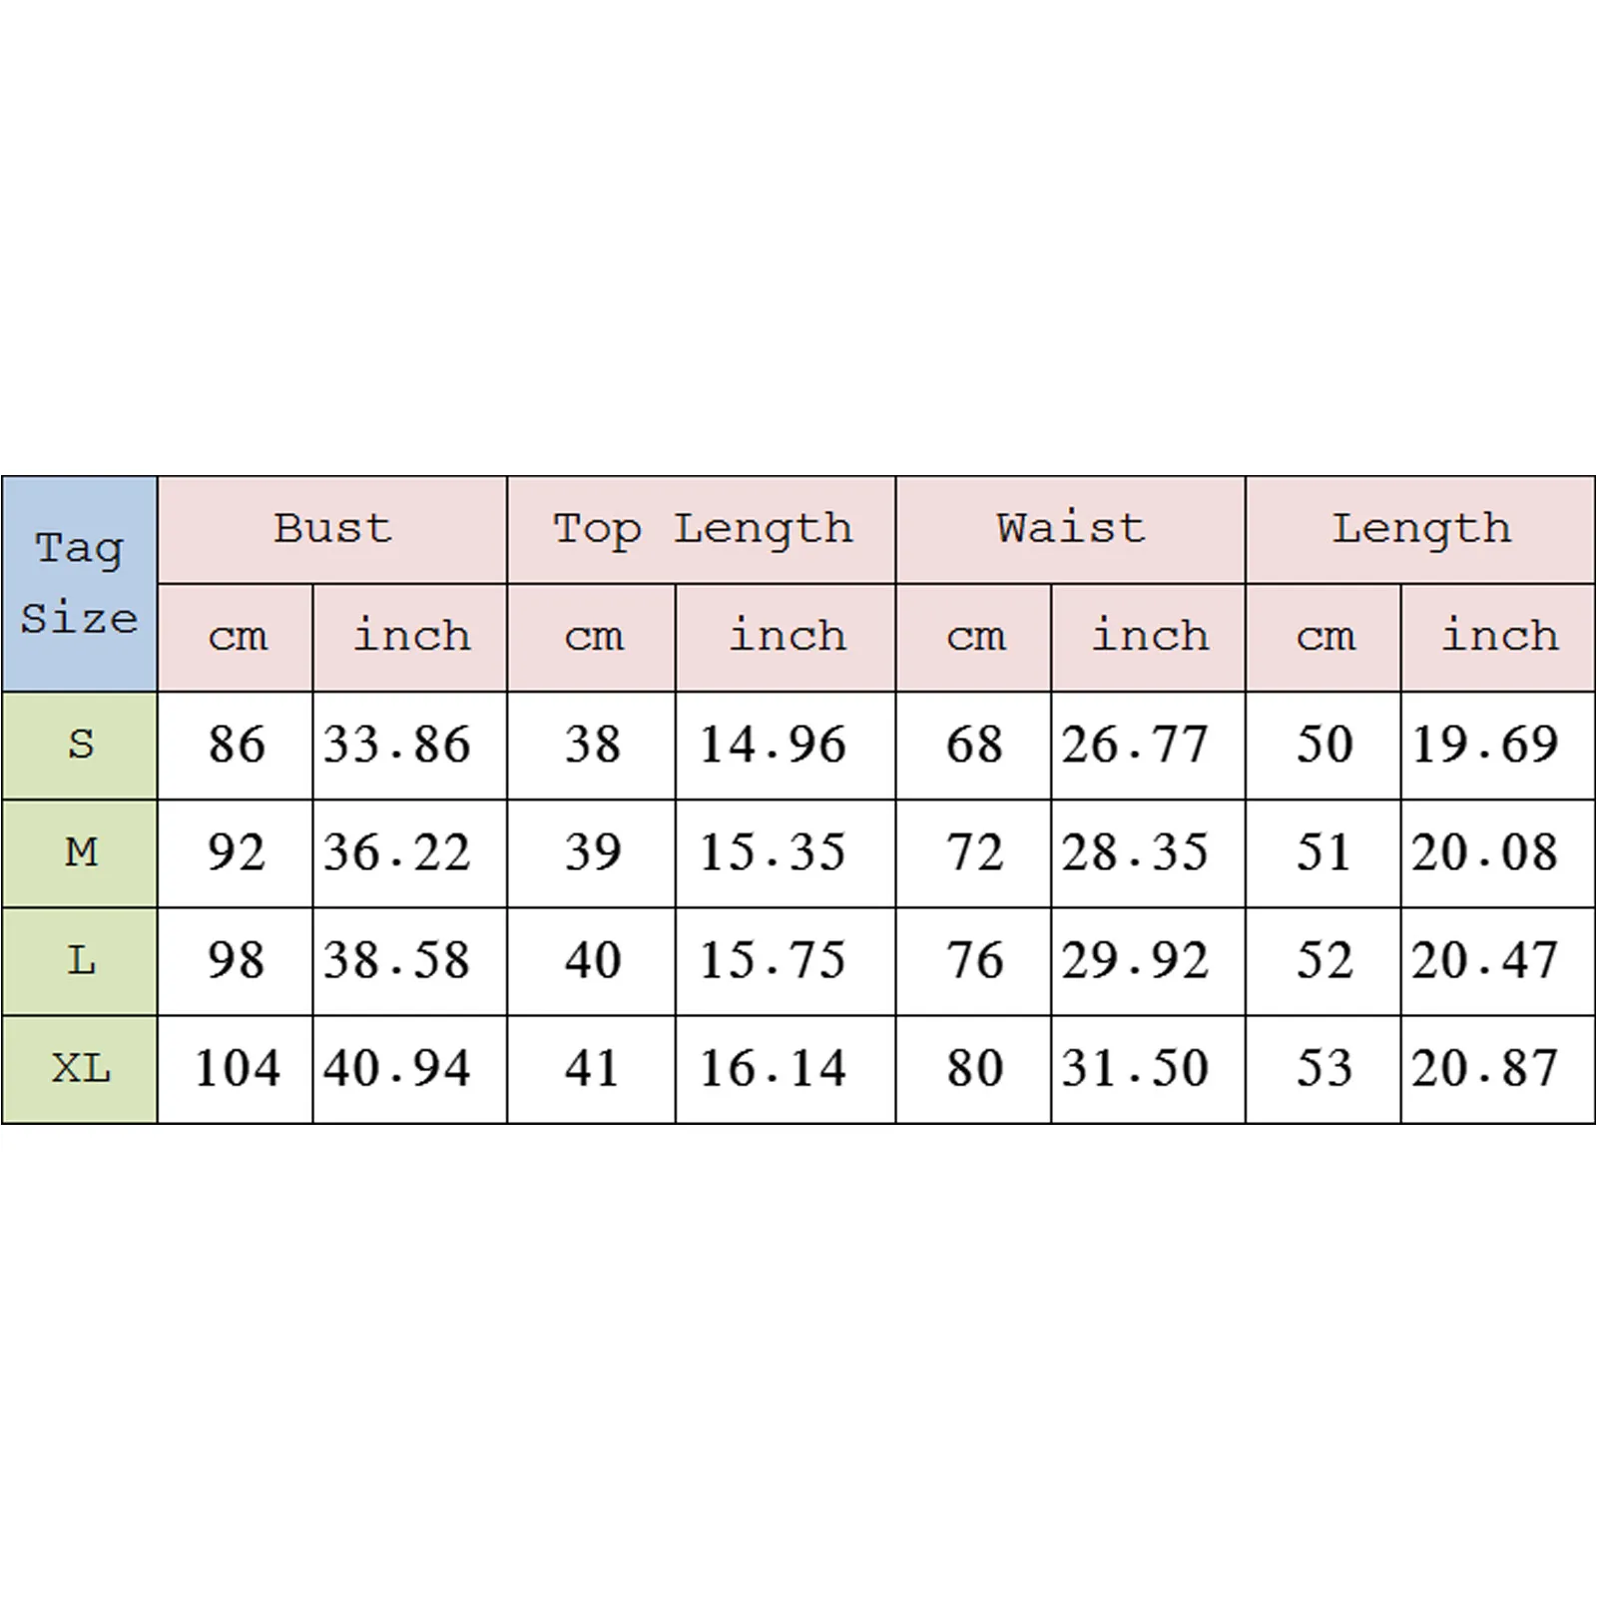Image resolution: width=1597 pixels, height=1597 pixels.
Task: Click the 33.86 bust inch value
Action: 397,745
